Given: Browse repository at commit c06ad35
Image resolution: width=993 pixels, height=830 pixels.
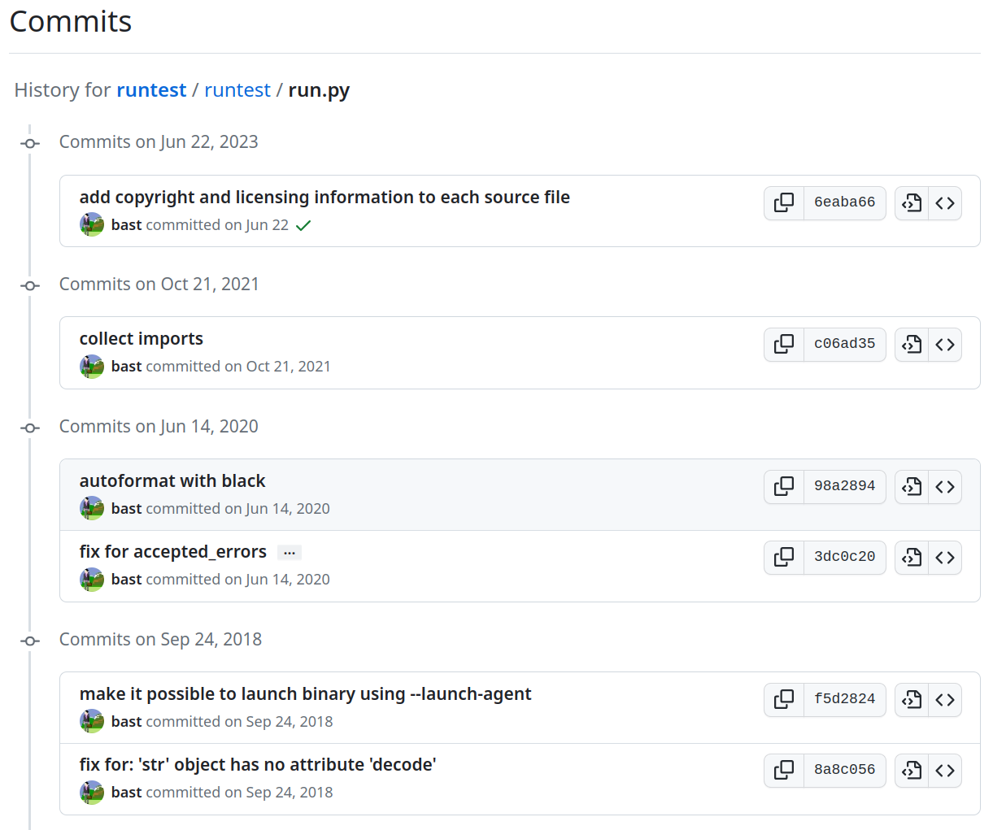Looking at the screenshot, I should tap(945, 344).
